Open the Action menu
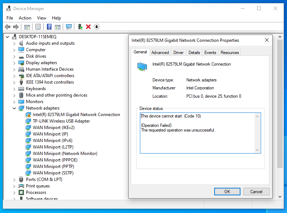 [x=25, y=18]
